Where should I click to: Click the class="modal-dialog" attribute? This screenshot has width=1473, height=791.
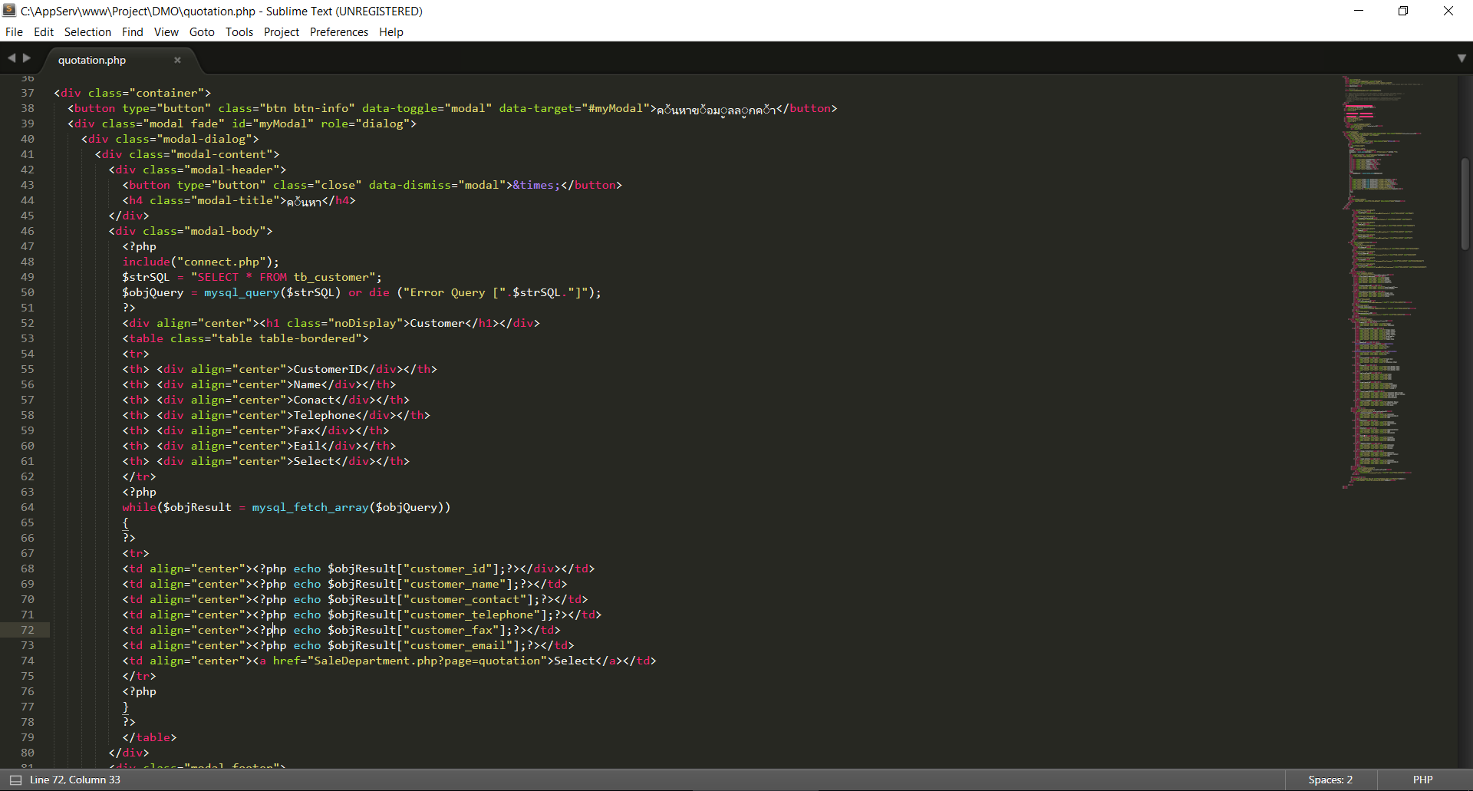pyautogui.click(x=183, y=139)
